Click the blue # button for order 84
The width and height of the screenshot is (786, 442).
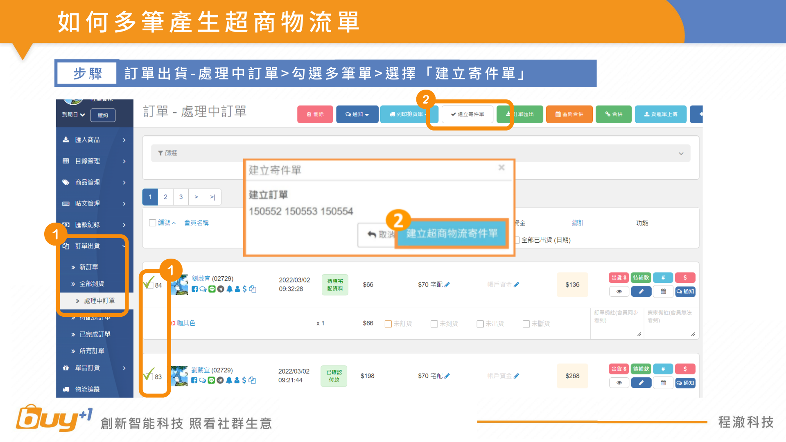pos(663,277)
